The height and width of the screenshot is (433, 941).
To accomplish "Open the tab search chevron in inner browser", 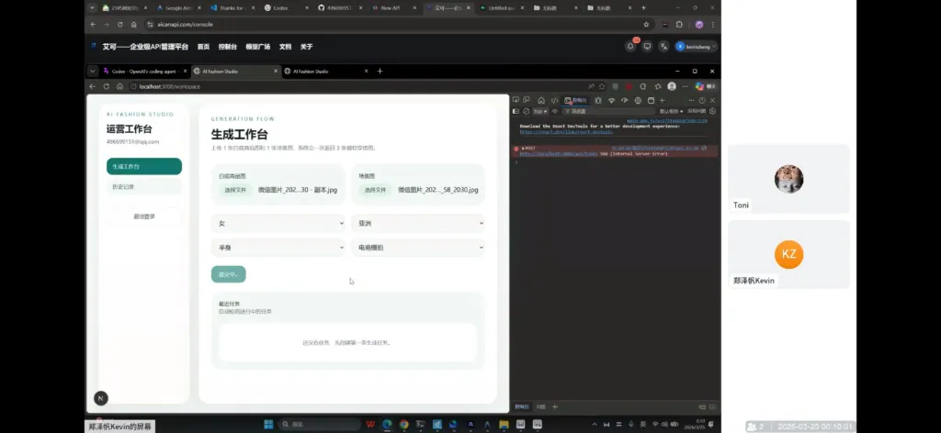I will pyautogui.click(x=93, y=72).
